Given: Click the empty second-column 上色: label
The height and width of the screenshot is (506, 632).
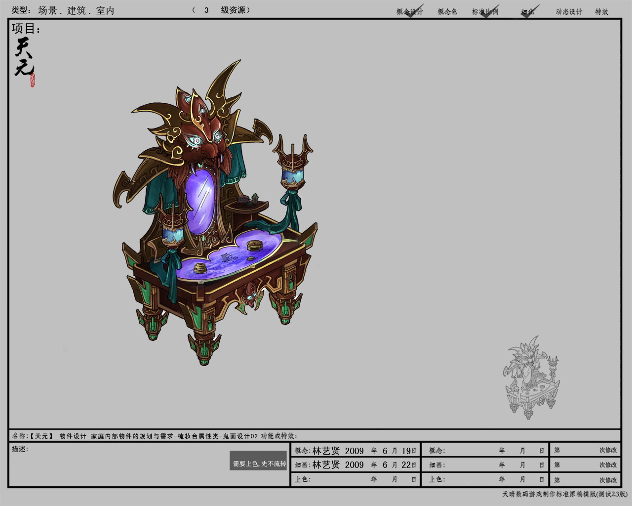Looking at the screenshot, I should coord(437,479).
